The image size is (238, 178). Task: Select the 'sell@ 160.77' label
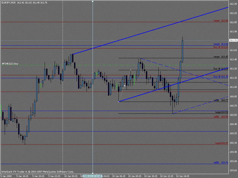[x=221, y=100]
